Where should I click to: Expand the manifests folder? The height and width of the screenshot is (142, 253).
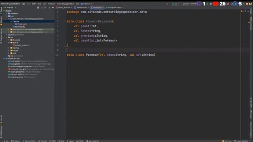point(6,13)
